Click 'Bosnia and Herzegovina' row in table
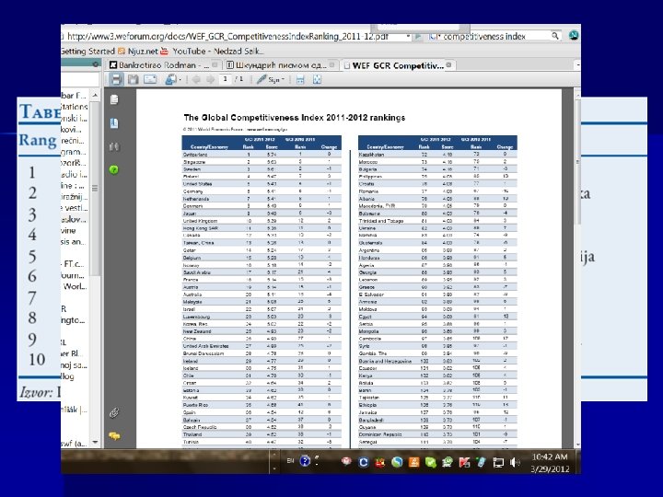 [x=437, y=361]
